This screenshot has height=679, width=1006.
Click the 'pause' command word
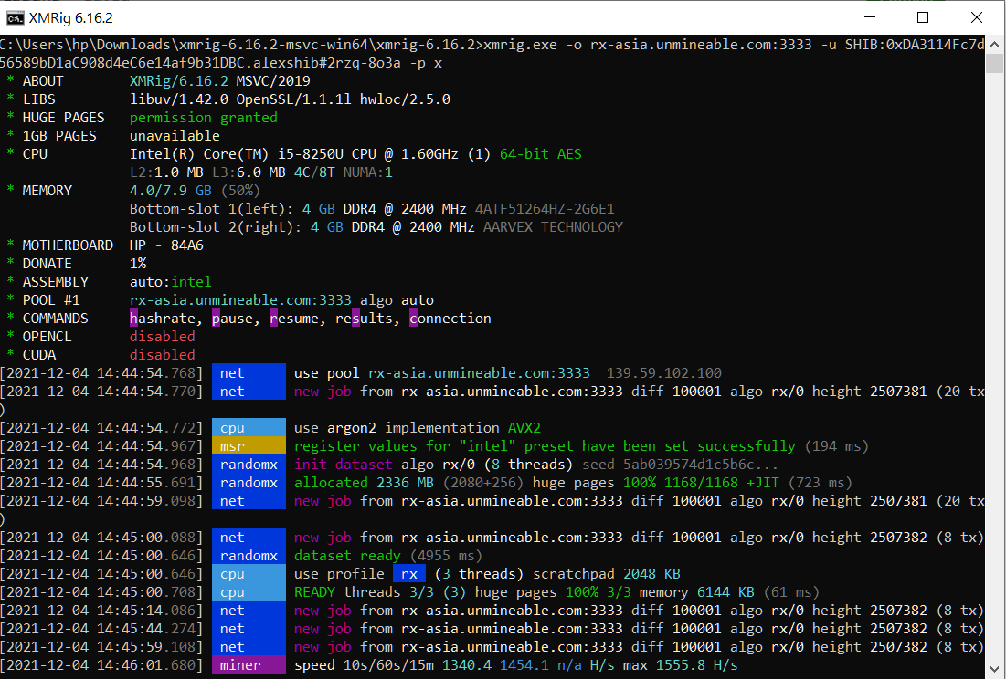[232, 319]
